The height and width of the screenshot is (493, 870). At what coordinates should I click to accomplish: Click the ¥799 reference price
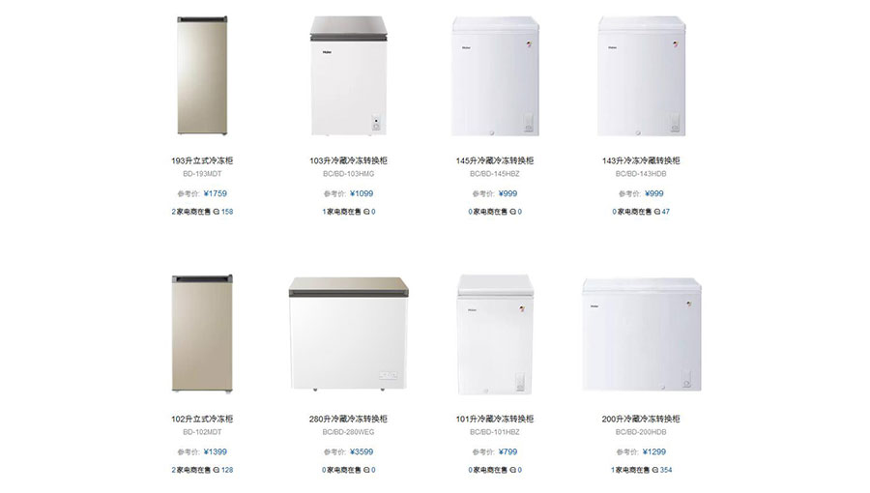pyautogui.click(x=507, y=452)
